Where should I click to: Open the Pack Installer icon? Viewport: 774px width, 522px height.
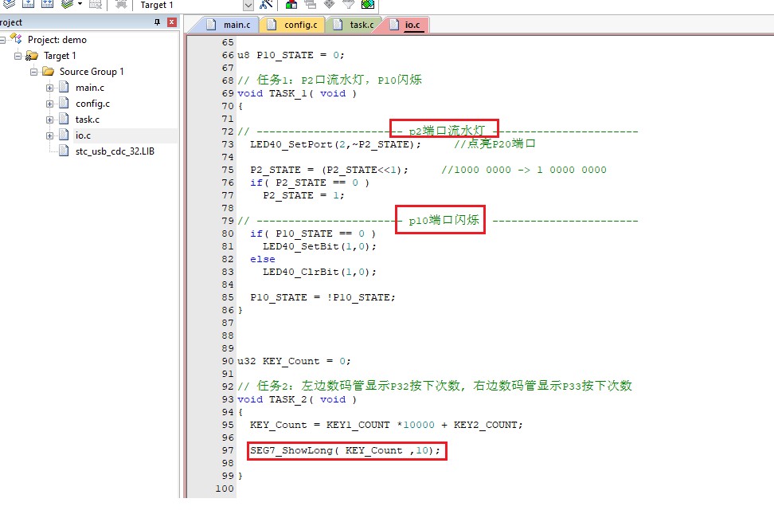pyautogui.click(x=368, y=5)
